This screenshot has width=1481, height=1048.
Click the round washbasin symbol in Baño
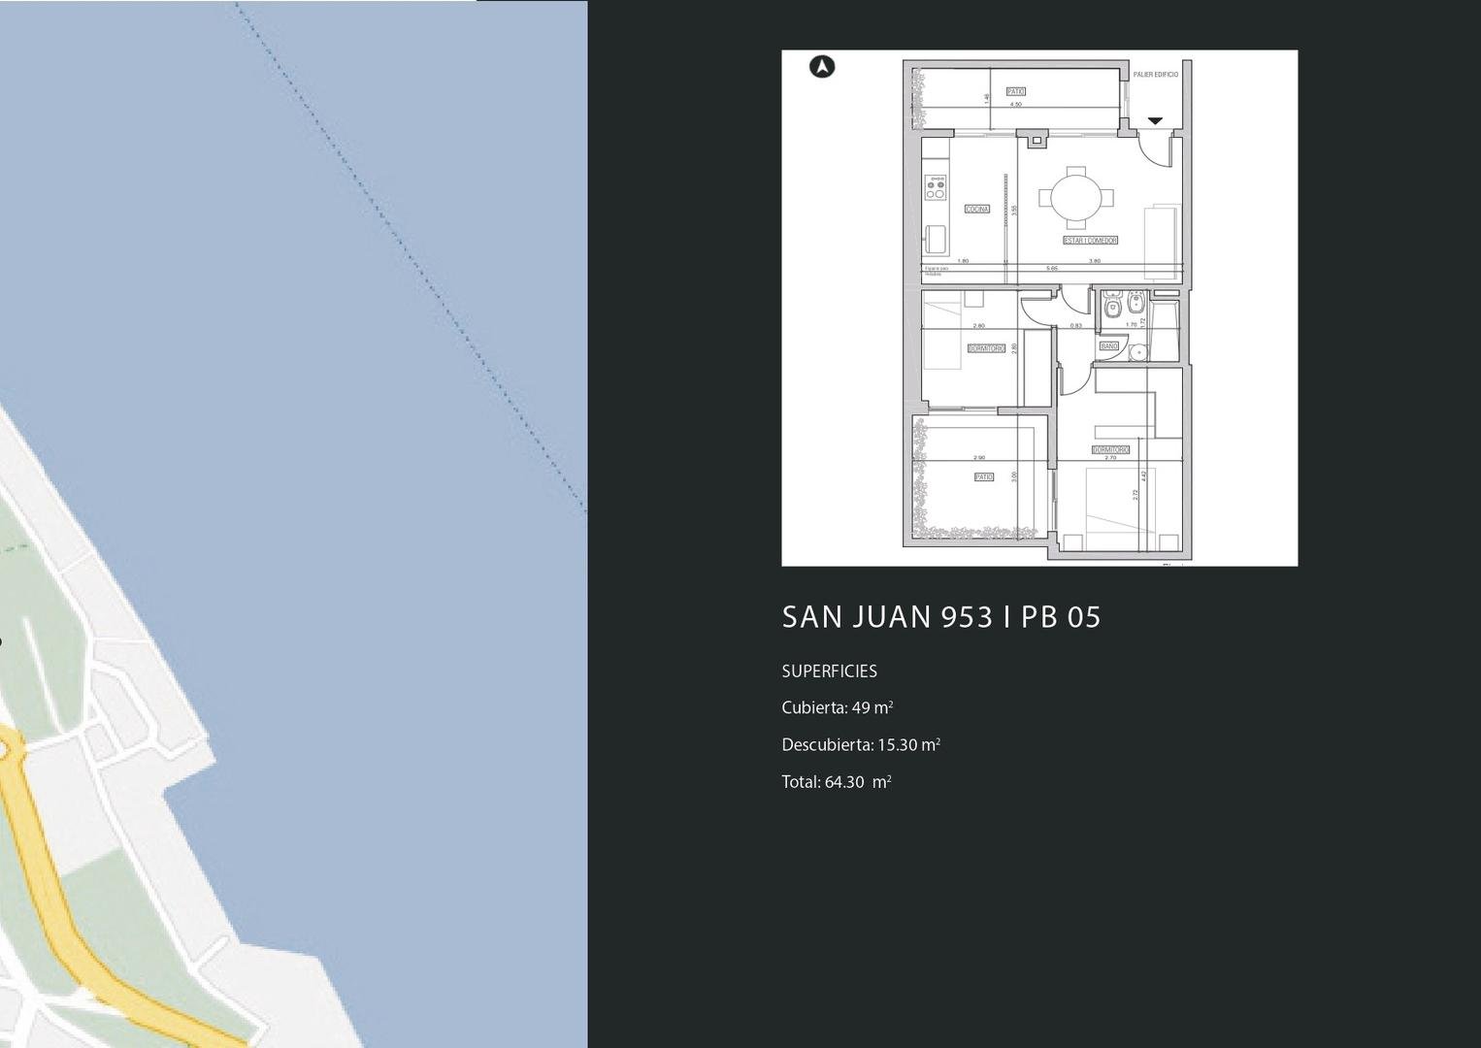(x=1138, y=353)
